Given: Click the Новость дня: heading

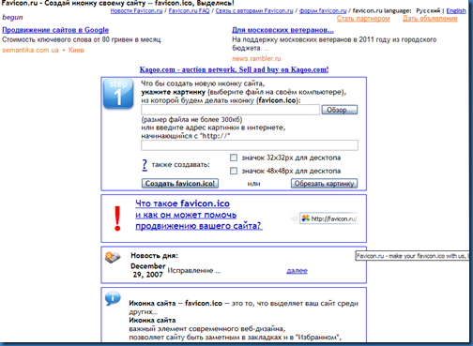Looking at the screenshot, I should pos(154,256).
